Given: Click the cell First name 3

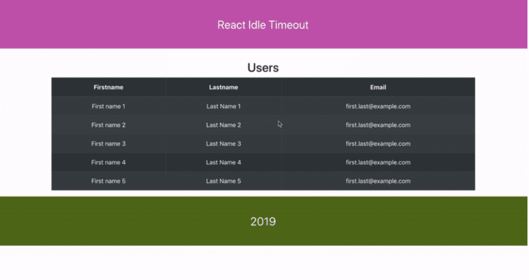Looking at the screenshot, I should click(x=108, y=144).
